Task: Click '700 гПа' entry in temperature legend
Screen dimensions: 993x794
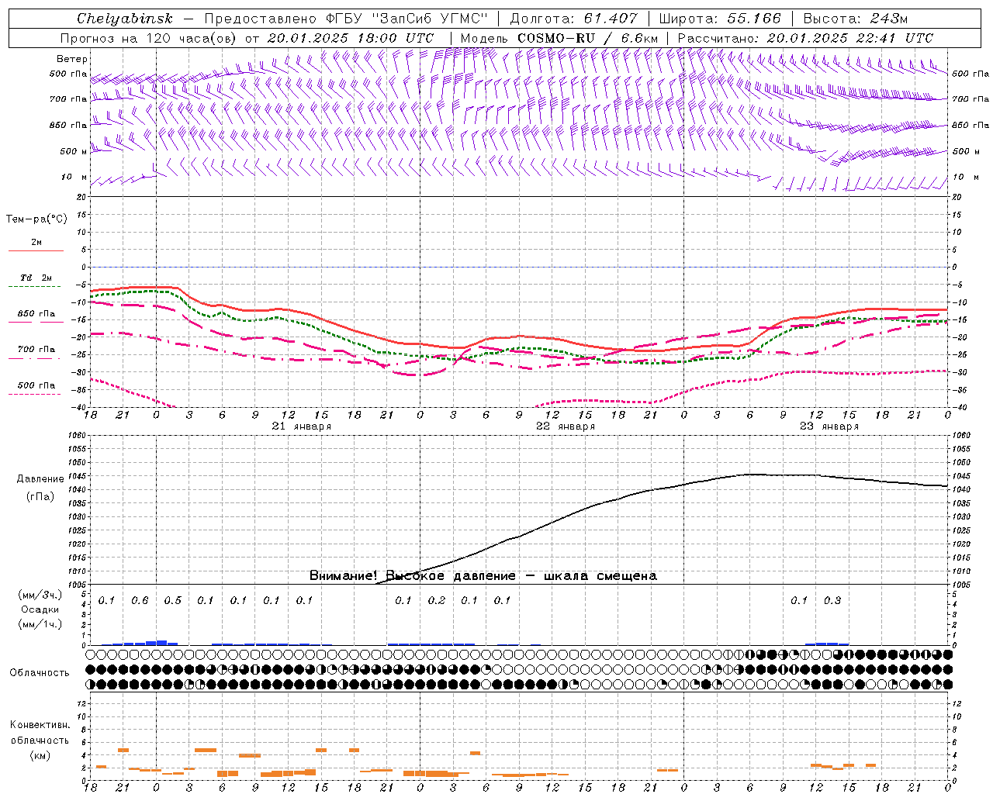Action: [36, 350]
